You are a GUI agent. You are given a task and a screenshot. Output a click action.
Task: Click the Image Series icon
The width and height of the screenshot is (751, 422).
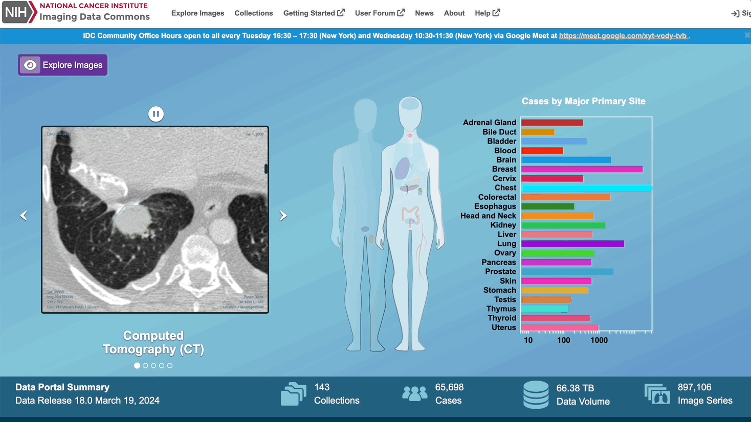[657, 394]
